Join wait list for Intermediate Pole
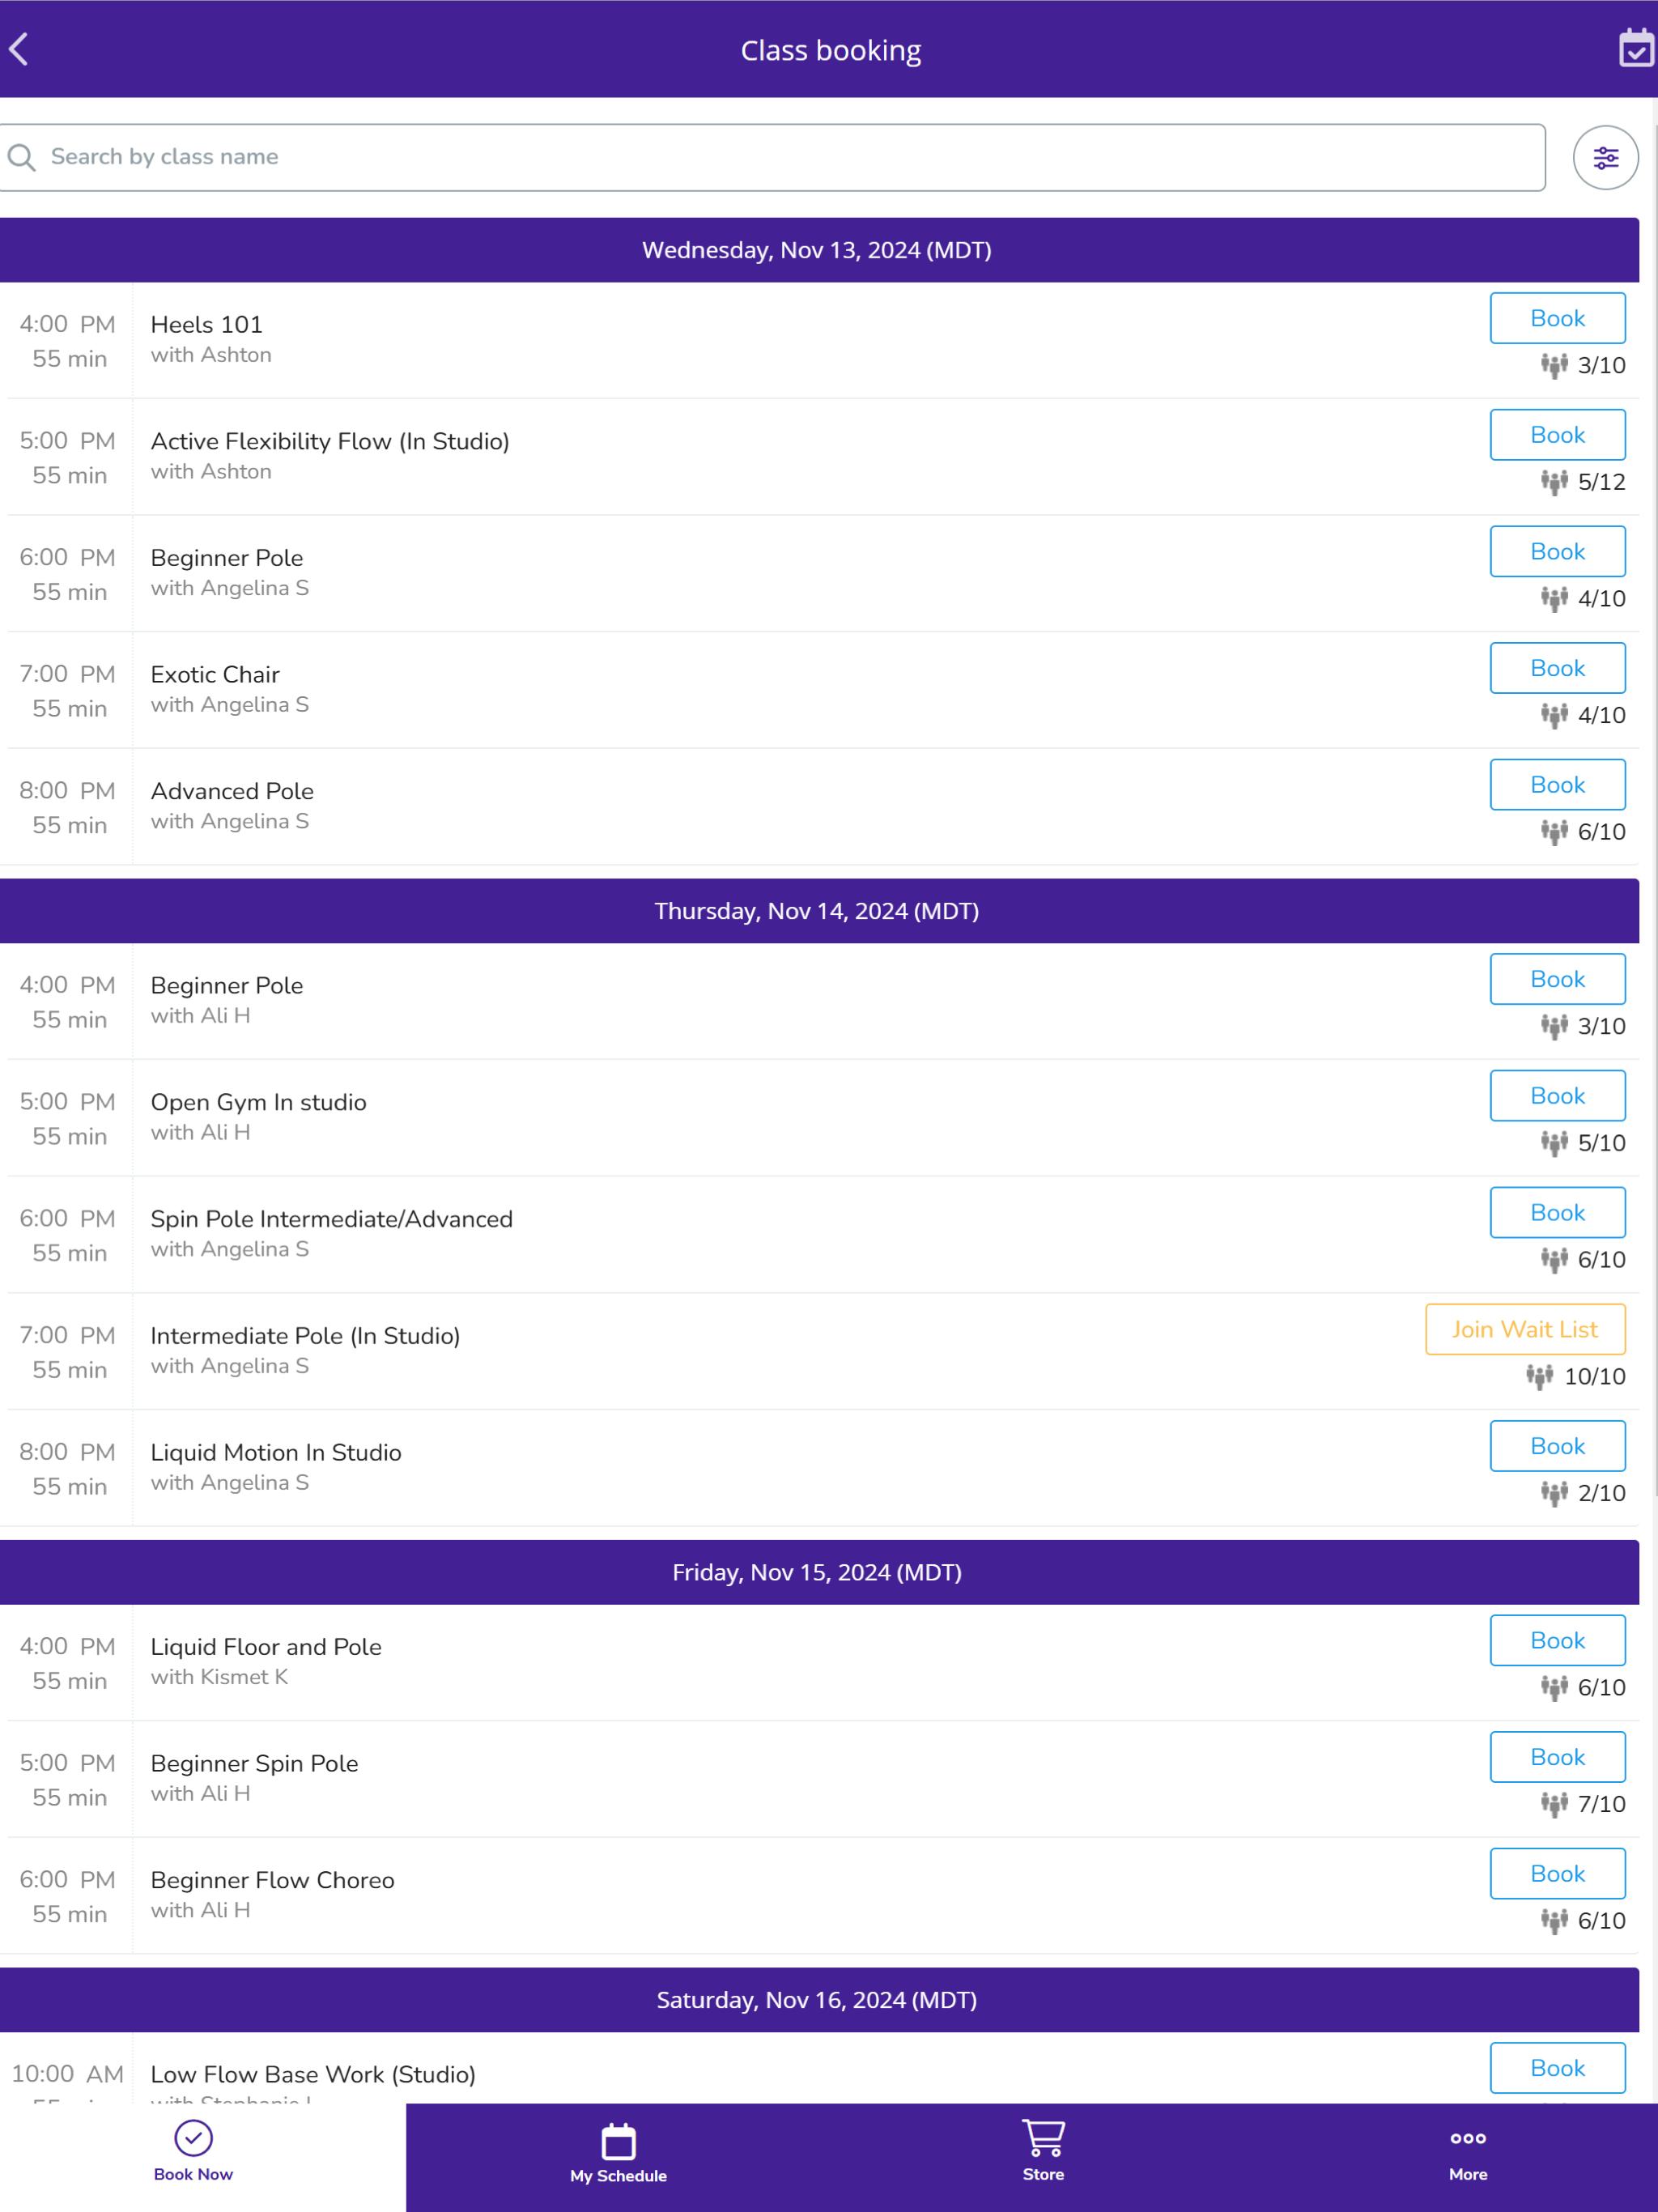1658x2212 pixels. coord(1524,1329)
